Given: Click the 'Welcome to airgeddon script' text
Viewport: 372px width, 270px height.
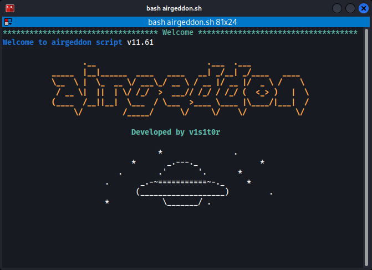Looking at the screenshot, I should 63,42.
